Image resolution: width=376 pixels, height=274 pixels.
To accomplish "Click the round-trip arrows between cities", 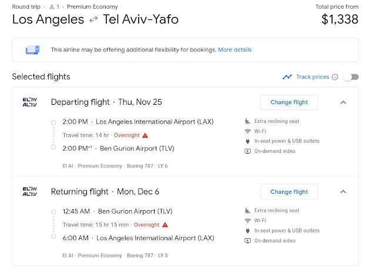I will coord(93,20).
